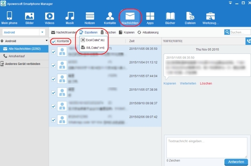Click the Nachricht senden envelope icon
The width and height of the screenshot is (251, 166).
[53, 32]
